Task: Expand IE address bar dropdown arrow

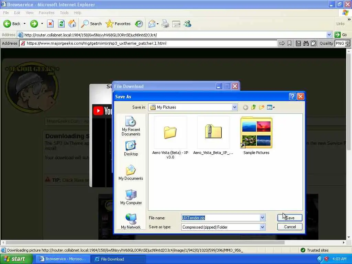Action: tap(329, 35)
